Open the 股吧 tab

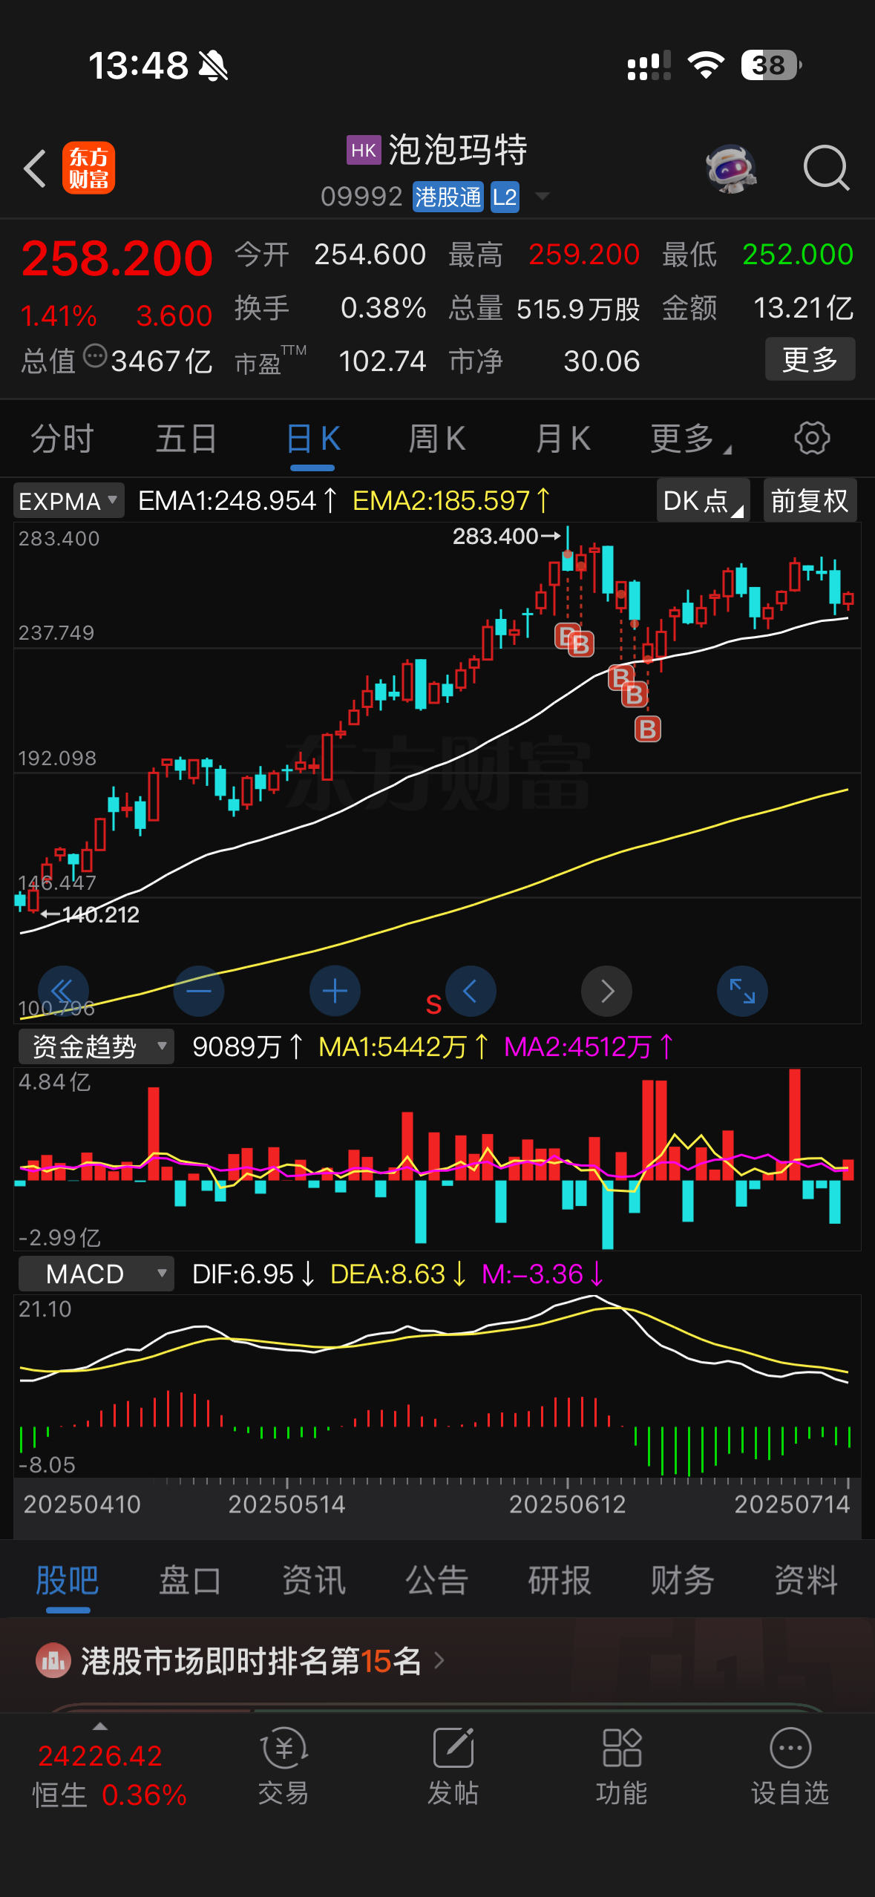click(x=68, y=1580)
